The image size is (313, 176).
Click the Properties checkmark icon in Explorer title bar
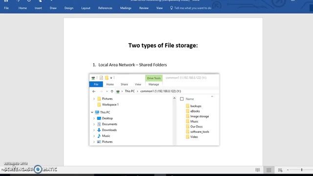point(101,78)
